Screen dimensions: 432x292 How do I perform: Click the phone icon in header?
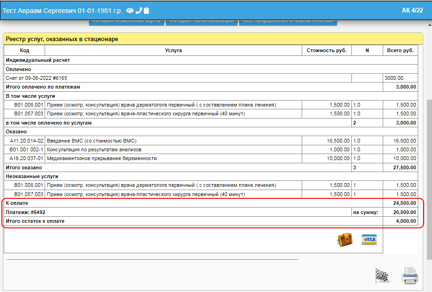click(x=138, y=11)
